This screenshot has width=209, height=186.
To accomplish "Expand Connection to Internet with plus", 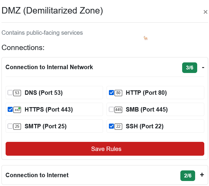I will 202,175.
